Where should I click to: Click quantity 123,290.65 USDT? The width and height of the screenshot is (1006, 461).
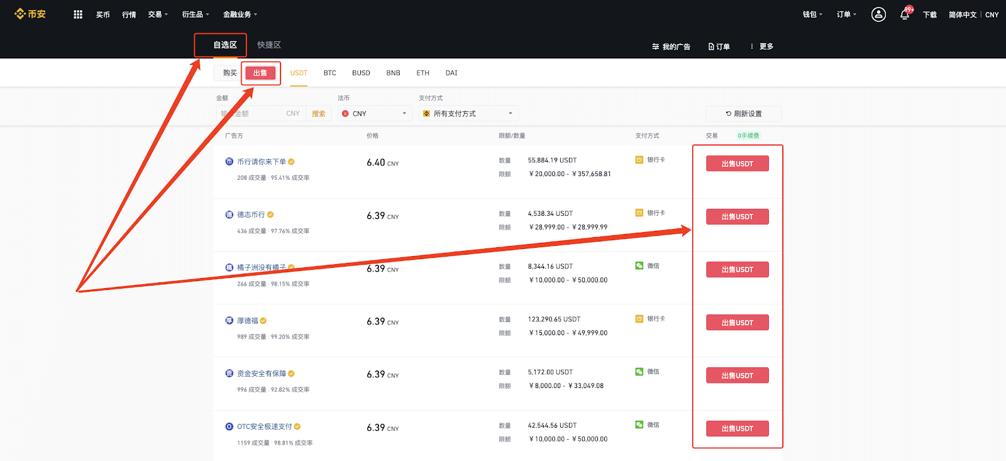coord(554,319)
